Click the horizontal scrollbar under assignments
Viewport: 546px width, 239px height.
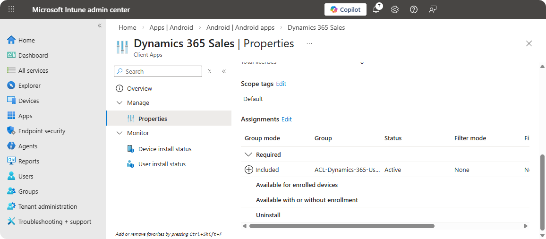[341, 226]
